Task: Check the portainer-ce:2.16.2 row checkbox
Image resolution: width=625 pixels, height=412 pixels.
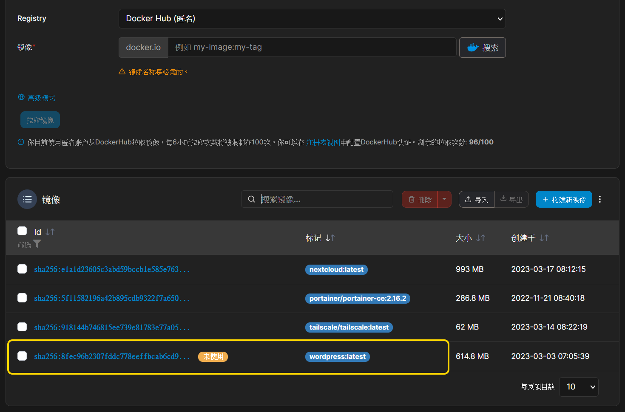Action: click(22, 298)
